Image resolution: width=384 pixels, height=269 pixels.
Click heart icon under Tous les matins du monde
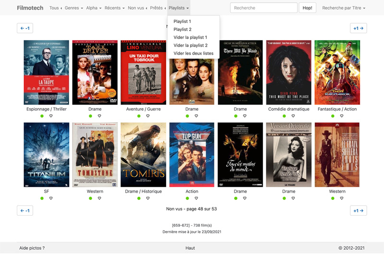245,198
